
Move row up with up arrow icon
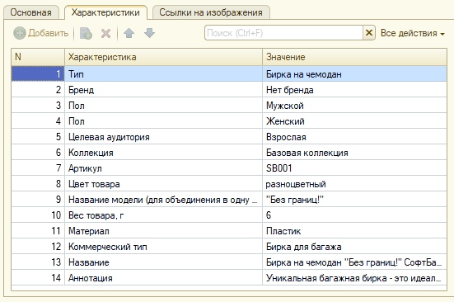pyautogui.click(x=129, y=33)
